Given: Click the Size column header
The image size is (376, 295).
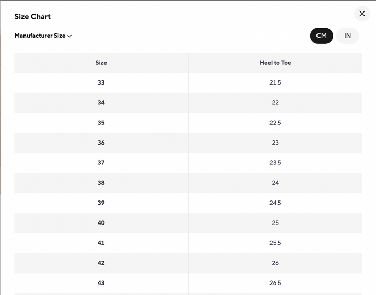Looking at the screenshot, I should click(x=101, y=63).
